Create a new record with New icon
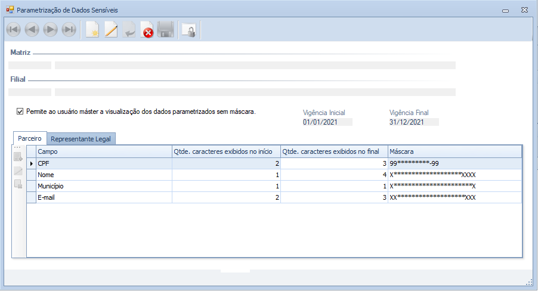538x291 pixels. [92, 30]
